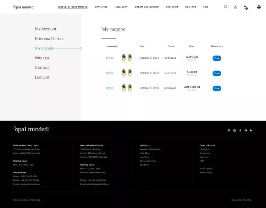
Task: Open footer link Refund policy
Action: click(206, 173)
